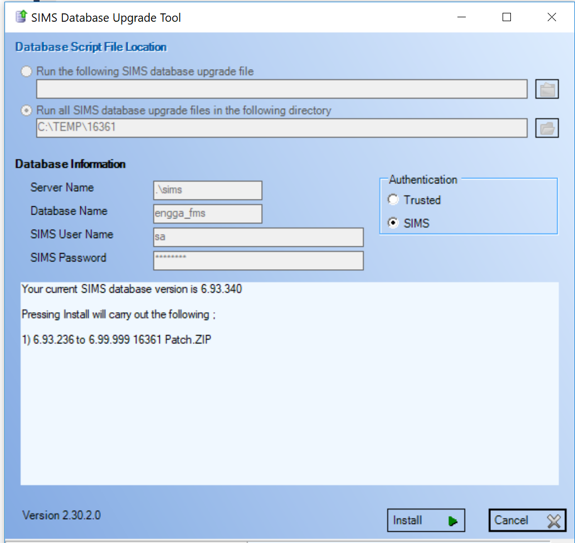Click the SIMS Password field
This screenshot has width=575, height=543.
point(258,260)
